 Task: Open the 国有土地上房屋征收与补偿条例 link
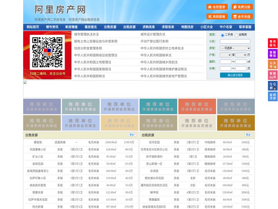point(96,41)
